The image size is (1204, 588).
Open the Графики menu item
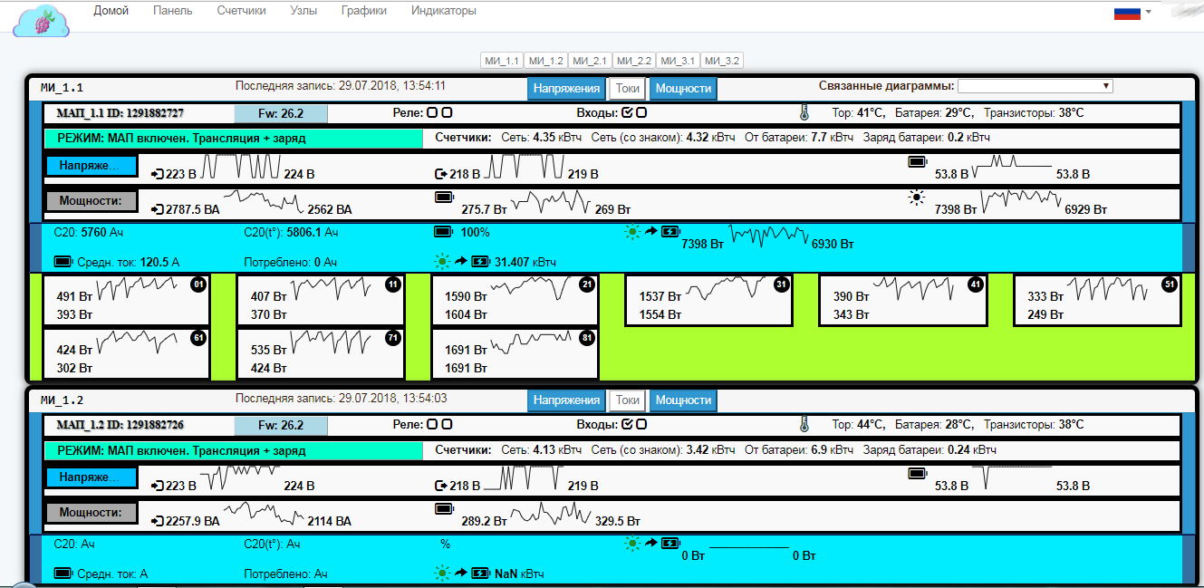(364, 11)
